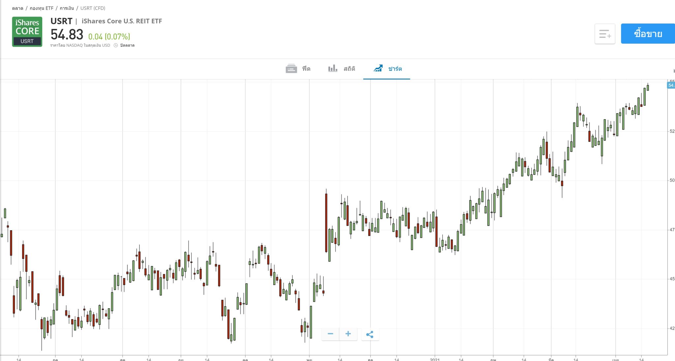This screenshot has width=675, height=361.
Task: Select the ชาร์ต tab
Action: (x=395, y=69)
